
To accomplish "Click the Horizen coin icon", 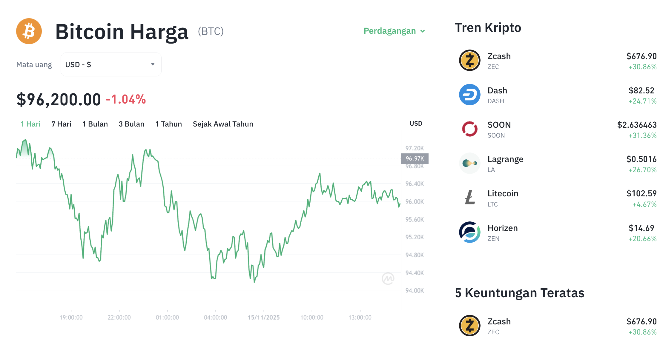I will 469,232.
